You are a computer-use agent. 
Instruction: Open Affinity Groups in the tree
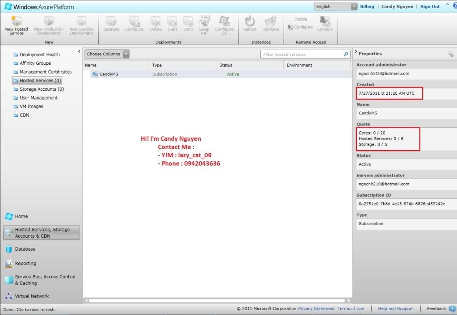[x=32, y=63]
